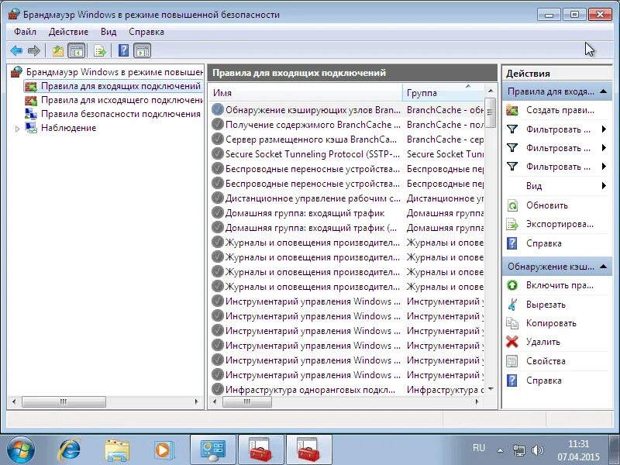The image size is (620, 465).
Task: Click the tree pane horizontal scrollbar thumb
Action: coord(64,401)
